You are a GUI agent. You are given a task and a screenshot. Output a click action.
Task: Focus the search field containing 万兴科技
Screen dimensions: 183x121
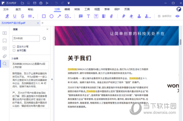26,38
